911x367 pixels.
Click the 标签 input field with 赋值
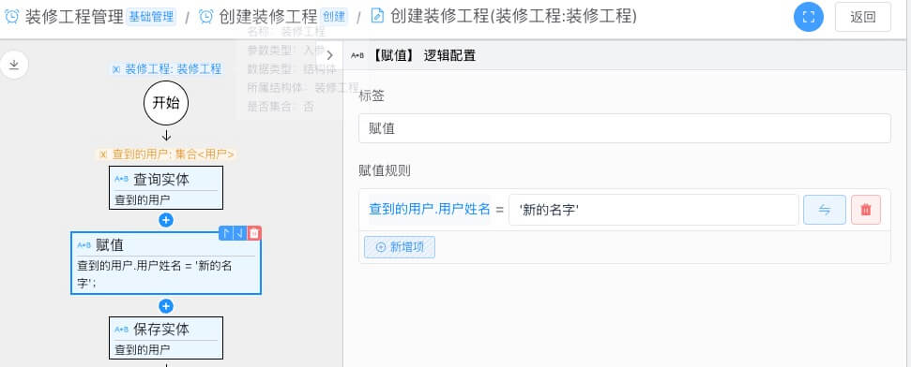click(x=625, y=128)
